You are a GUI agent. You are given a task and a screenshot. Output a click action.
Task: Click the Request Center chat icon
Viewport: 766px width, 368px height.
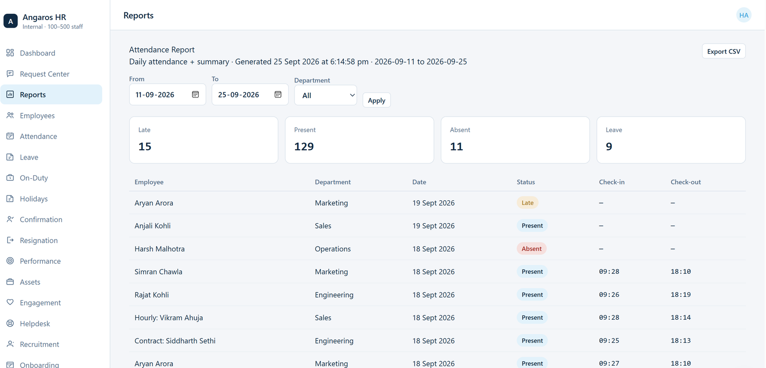coord(10,74)
